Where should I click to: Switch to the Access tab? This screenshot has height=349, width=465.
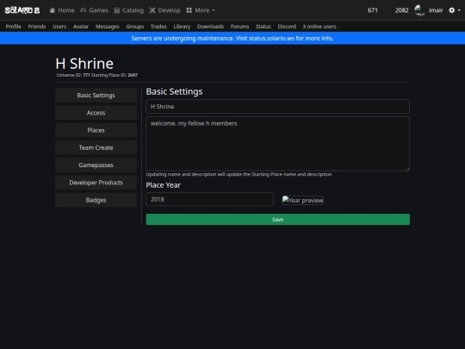[96, 113]
